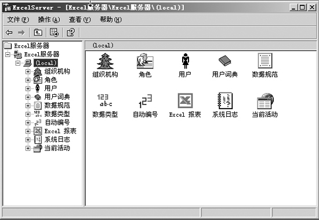Expand the 自动编号 tree node

click(28, 122)
